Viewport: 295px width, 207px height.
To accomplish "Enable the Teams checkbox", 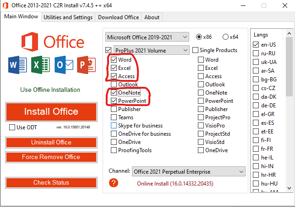I will [114, 117].
